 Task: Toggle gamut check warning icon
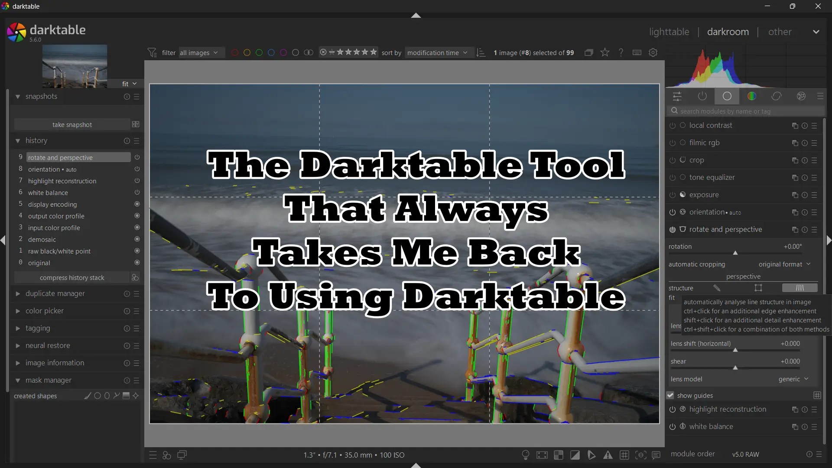coord(608,455)
